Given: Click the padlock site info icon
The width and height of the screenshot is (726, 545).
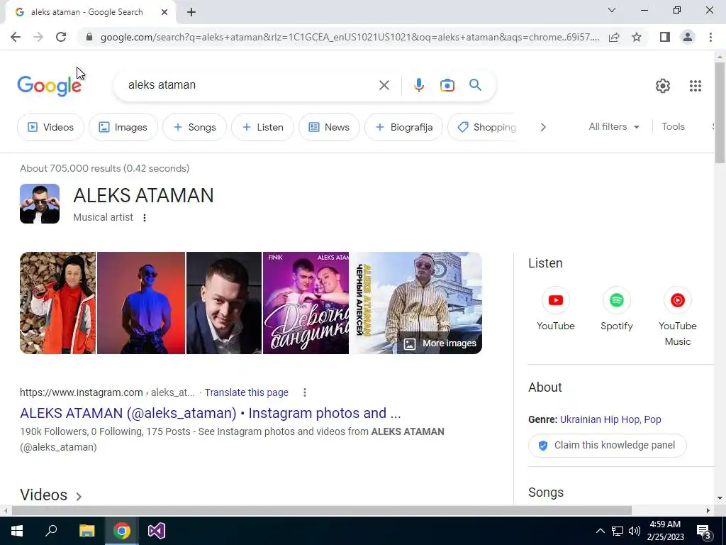Looking at the screenshot, I should click(89, 37).
